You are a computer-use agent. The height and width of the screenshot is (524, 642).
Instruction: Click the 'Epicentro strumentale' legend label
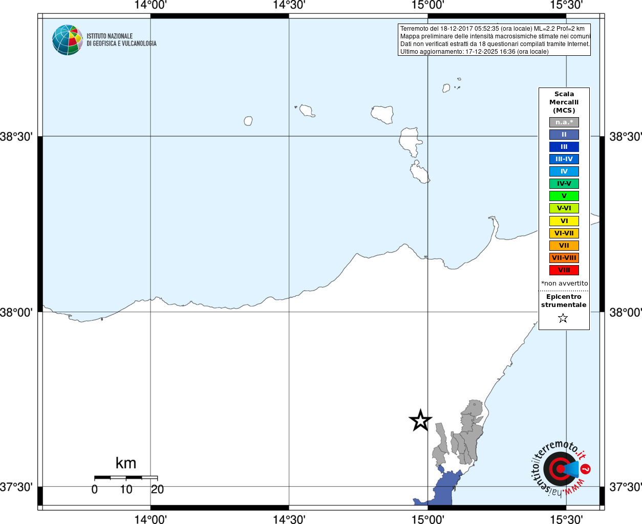tap(564, 301)
